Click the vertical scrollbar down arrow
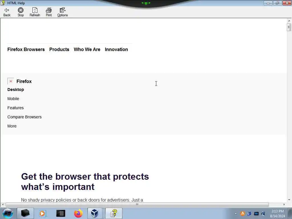The height and width of the screenshot is (219, 292). (289, 200)
